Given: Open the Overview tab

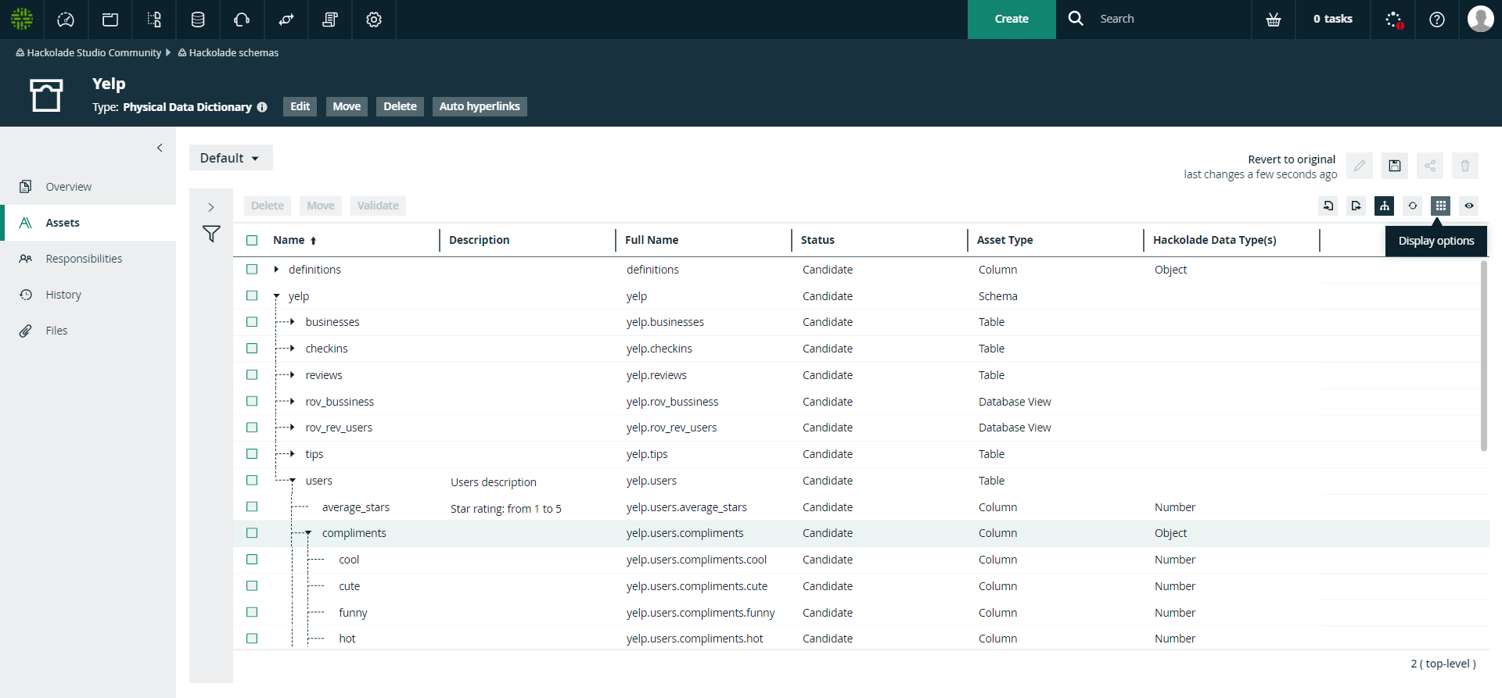Looking at the screenshot, I should (x=88, y=187).
